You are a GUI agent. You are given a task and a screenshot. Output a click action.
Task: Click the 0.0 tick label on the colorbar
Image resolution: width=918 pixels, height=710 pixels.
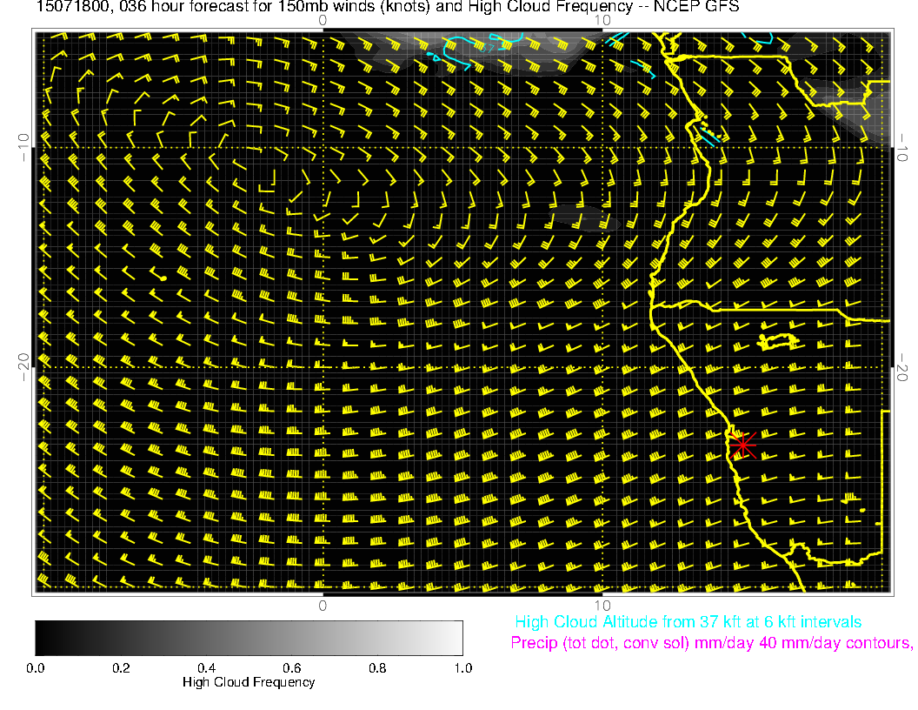click(x=36, y=668)
